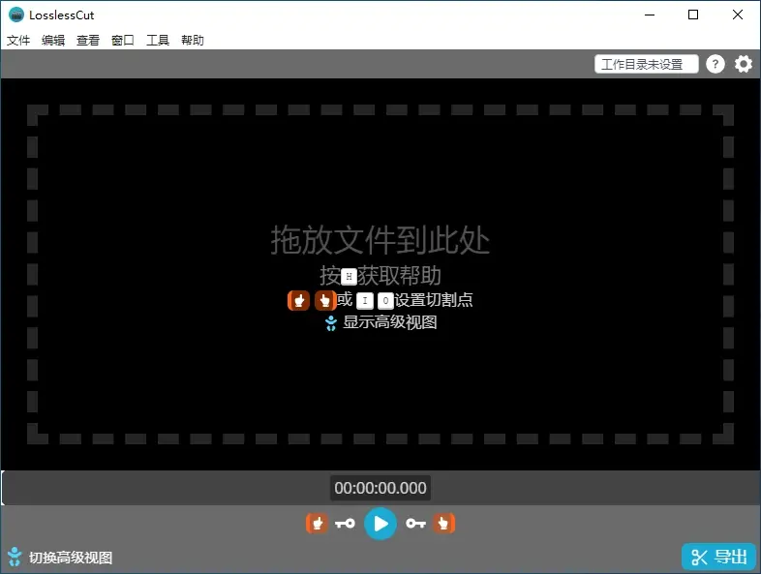Click the play button
761x574 pixels.
[380, 524]
